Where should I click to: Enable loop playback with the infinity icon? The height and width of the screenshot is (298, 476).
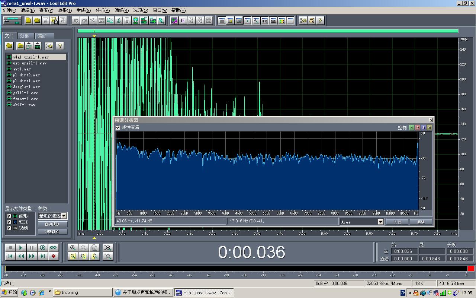tap(54, 248)
